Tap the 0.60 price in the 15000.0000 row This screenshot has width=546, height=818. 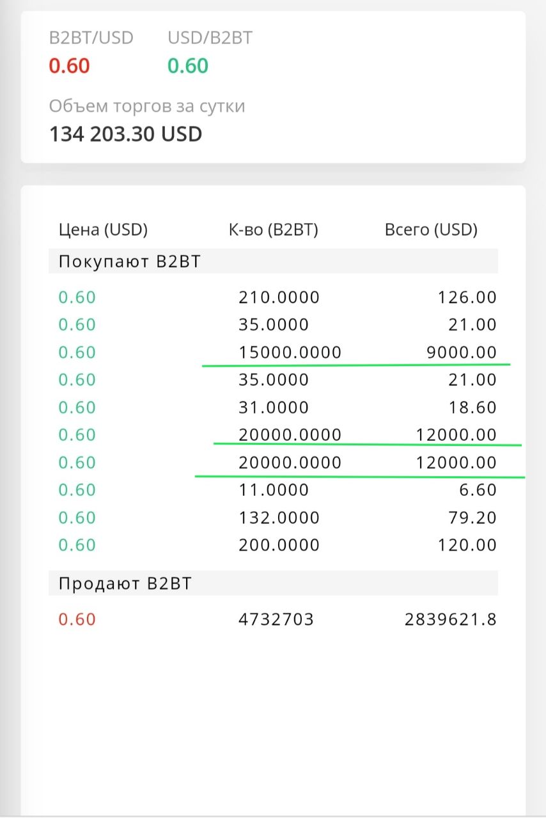point(77,352)
